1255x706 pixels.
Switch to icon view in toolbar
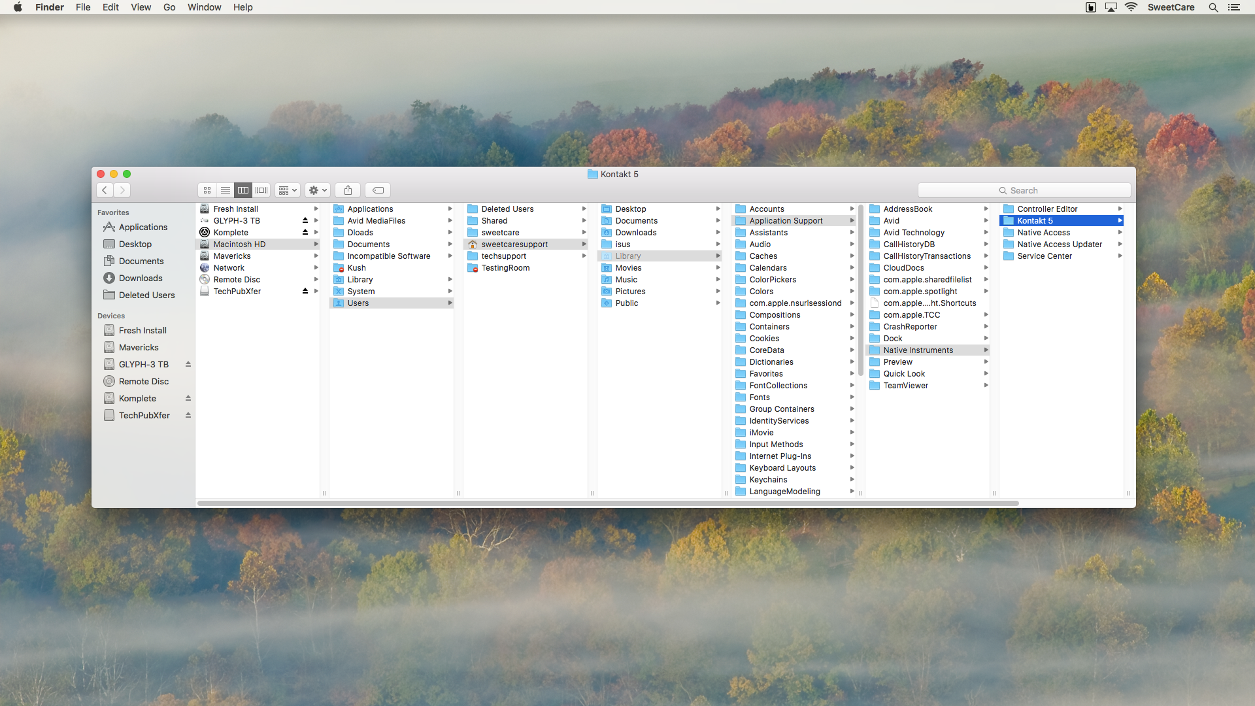[x=207, y=190]
